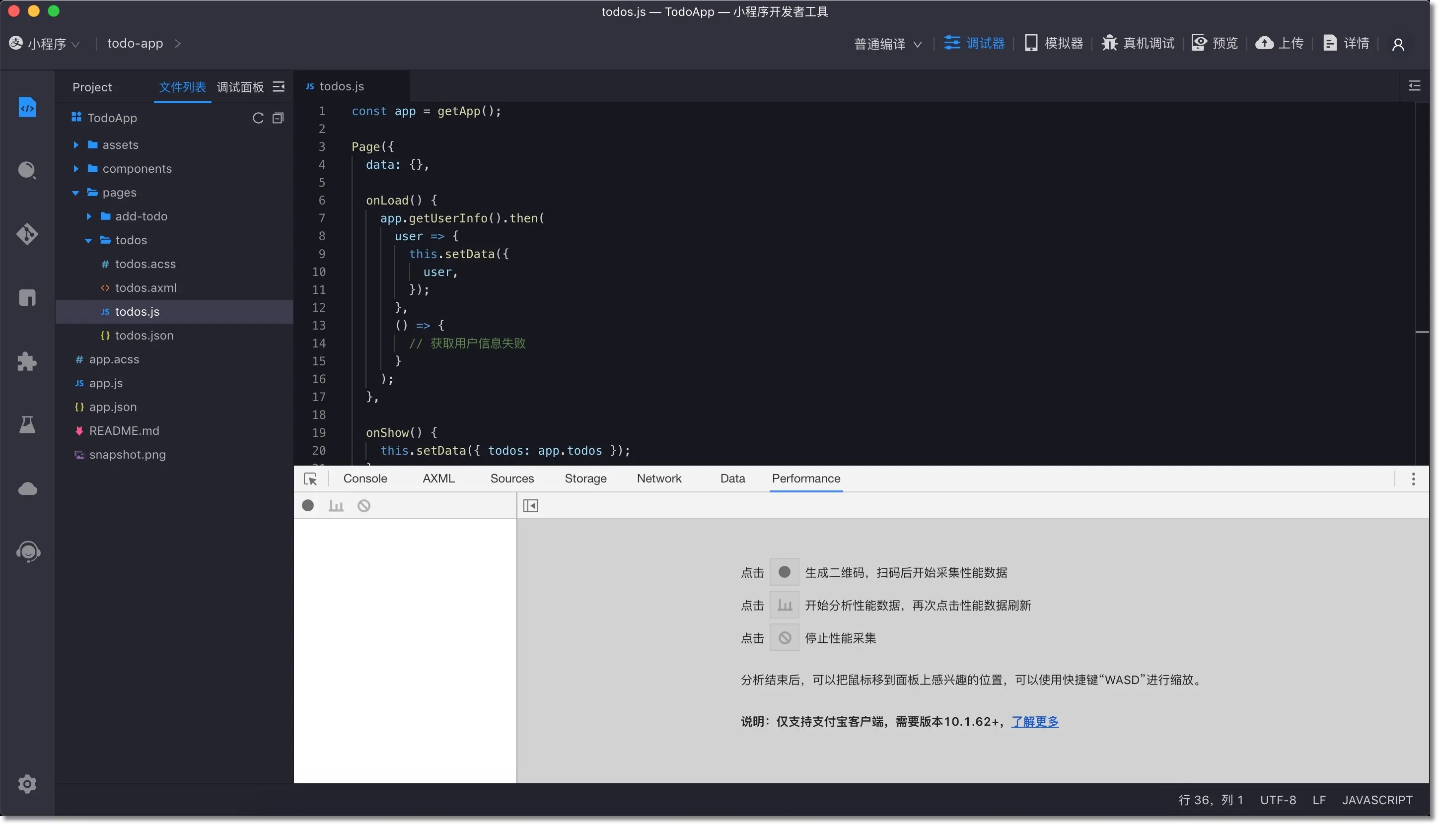The height and width of the screenshot is (824, 1438).
Task: Open the plugin puzzle piece sidebar icon
Action: pyautogui.click(x=27, y=361)
